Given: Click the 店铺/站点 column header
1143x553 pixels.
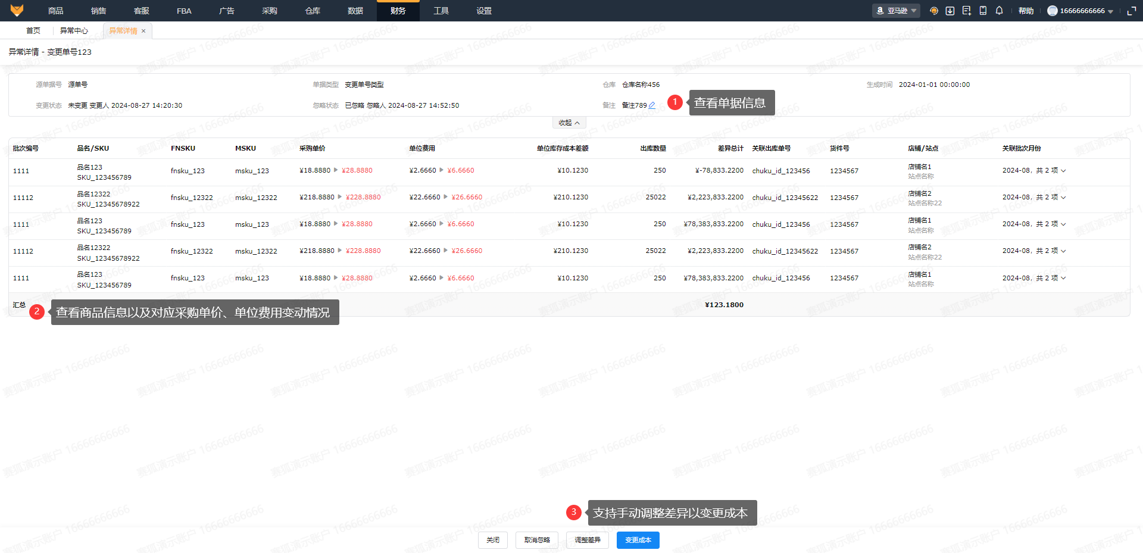Looking at the screenshot, I should tap(923, 148).
